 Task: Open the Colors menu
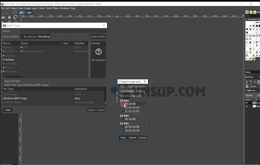pyautogui.click(x=41, y=8)
